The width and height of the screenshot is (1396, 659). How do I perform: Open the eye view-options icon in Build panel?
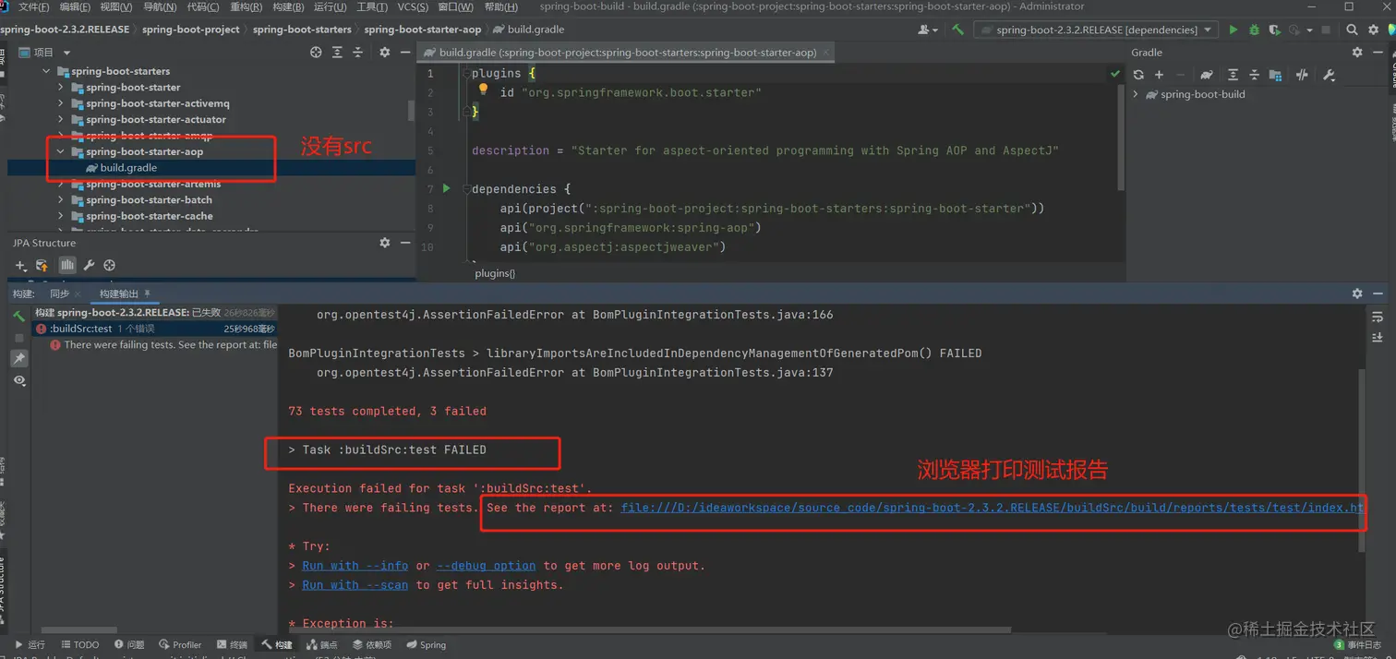pos(18,380)
